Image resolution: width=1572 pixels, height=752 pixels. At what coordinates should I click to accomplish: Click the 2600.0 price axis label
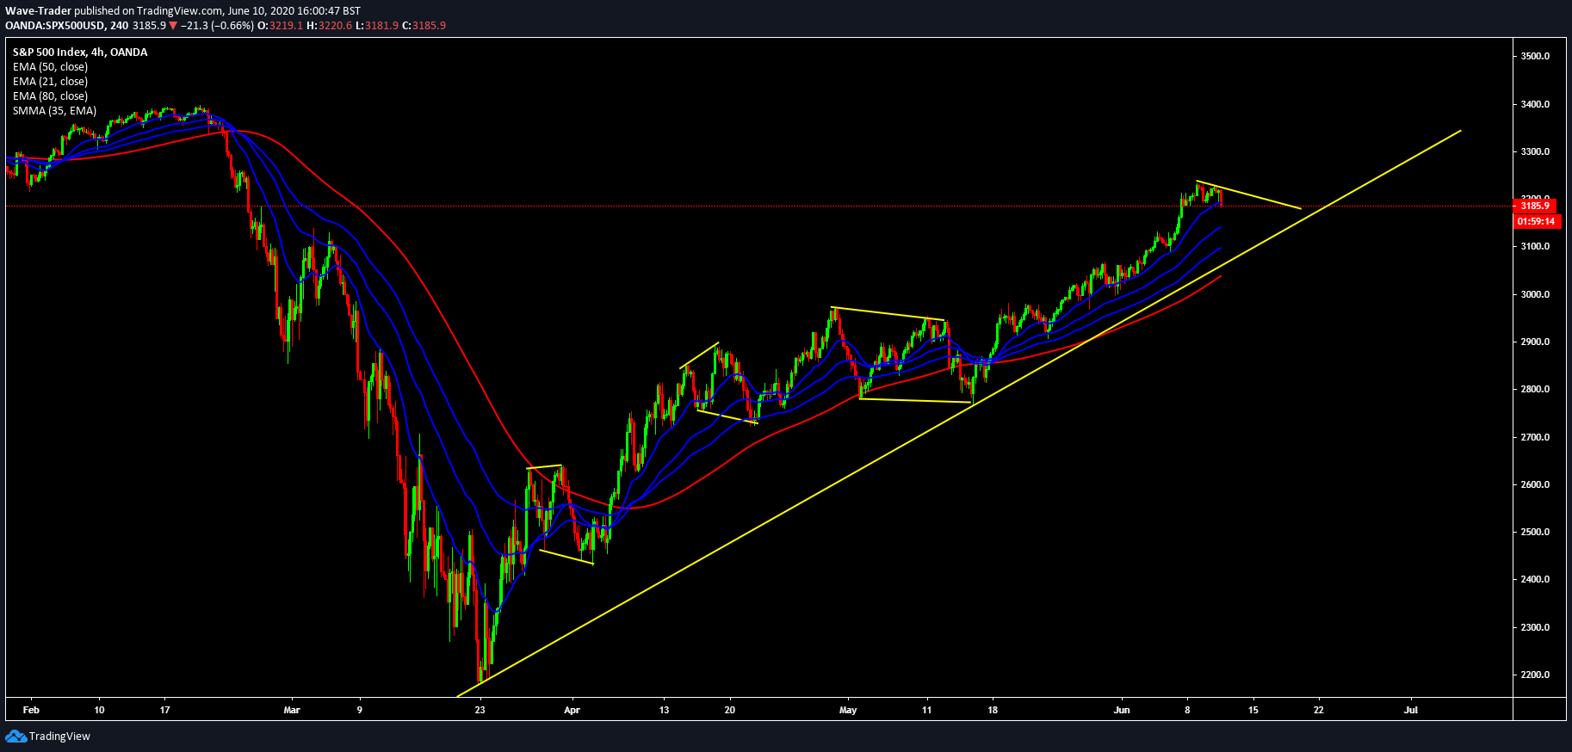[1535, 484]
